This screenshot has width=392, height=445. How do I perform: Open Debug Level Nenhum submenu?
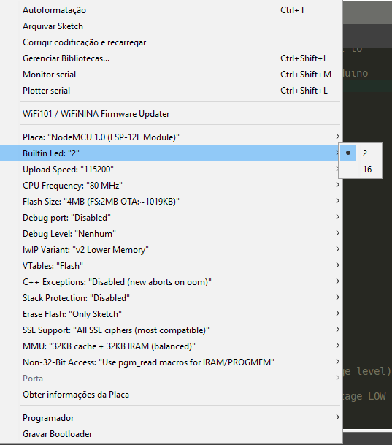[x=172, y=234]
